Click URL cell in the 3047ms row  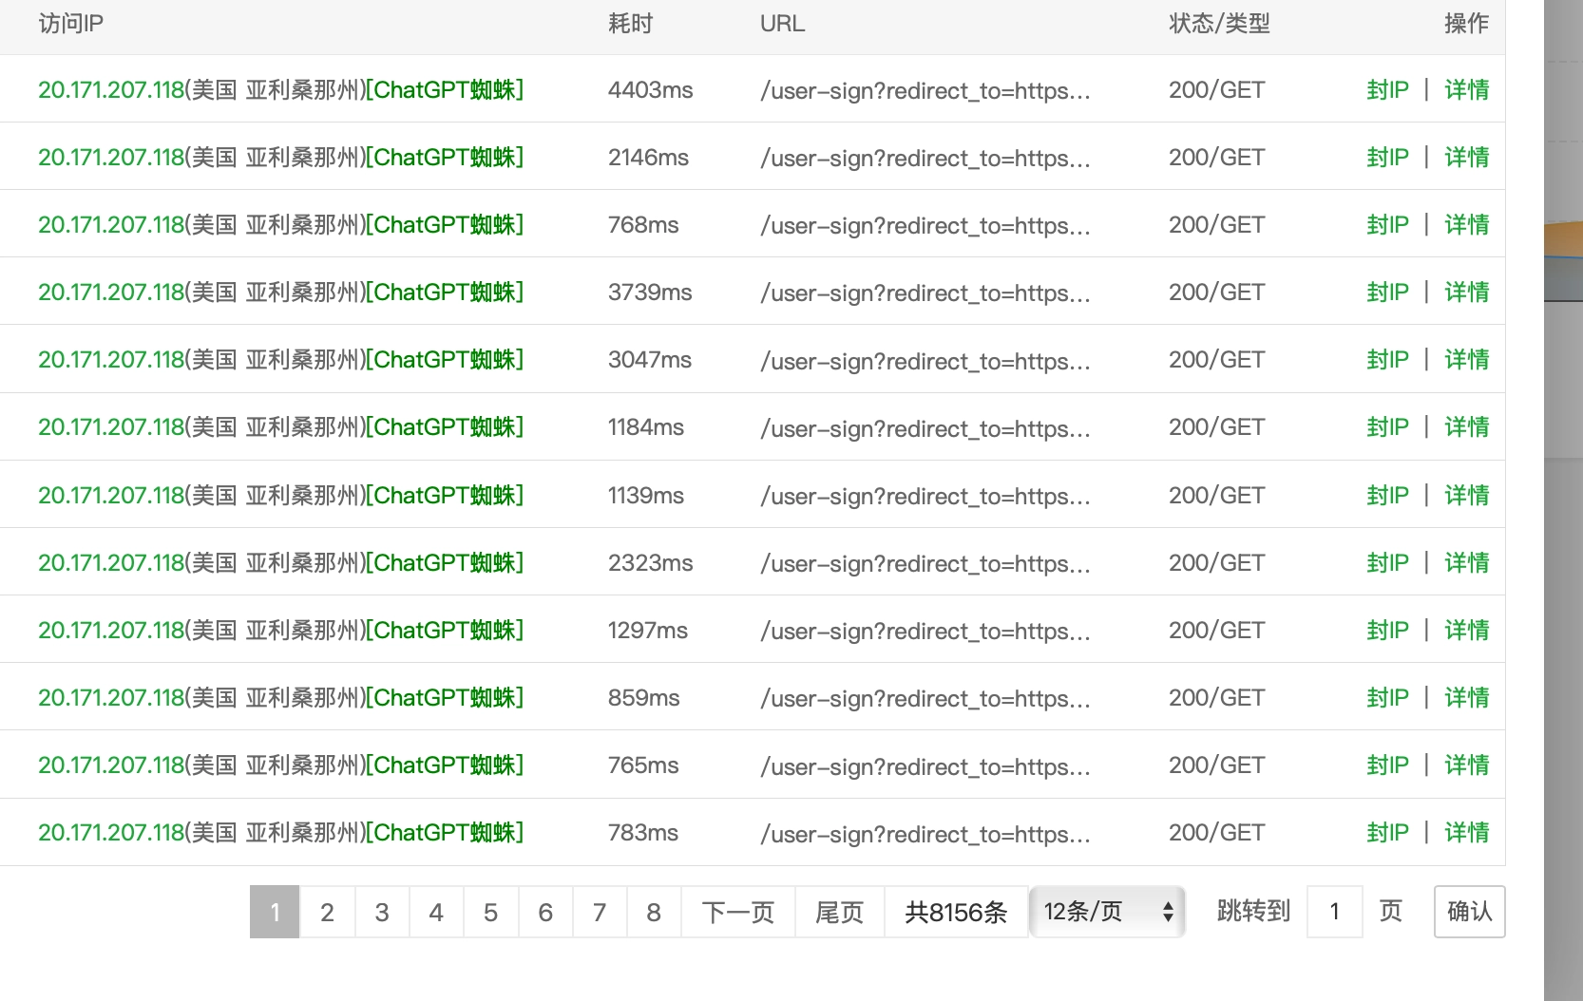925,360
